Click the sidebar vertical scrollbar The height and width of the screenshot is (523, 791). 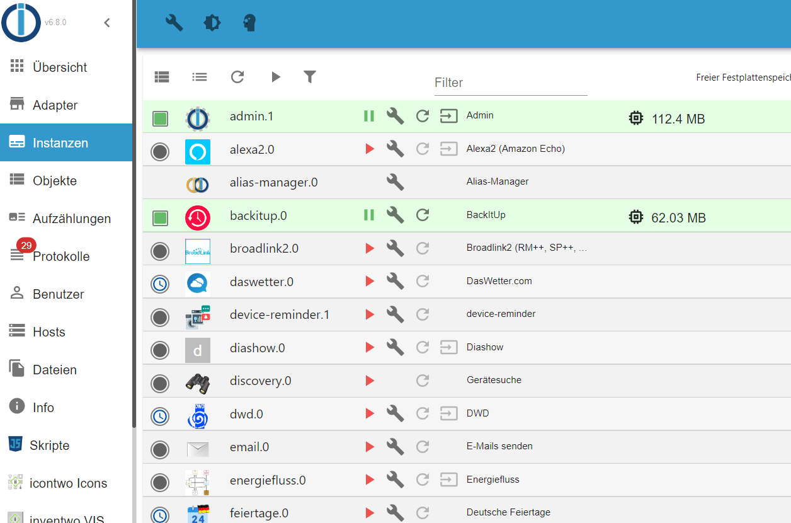coord(134,214)
